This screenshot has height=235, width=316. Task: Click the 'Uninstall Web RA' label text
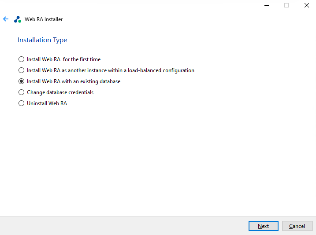47,103
